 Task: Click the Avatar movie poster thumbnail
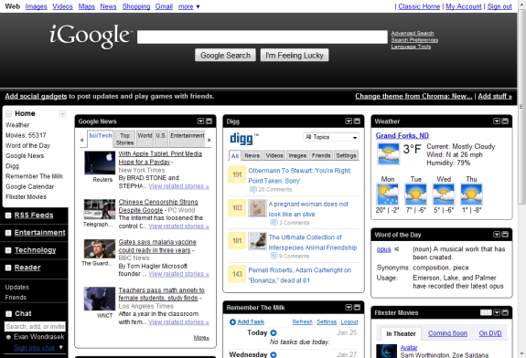(386, 351)
